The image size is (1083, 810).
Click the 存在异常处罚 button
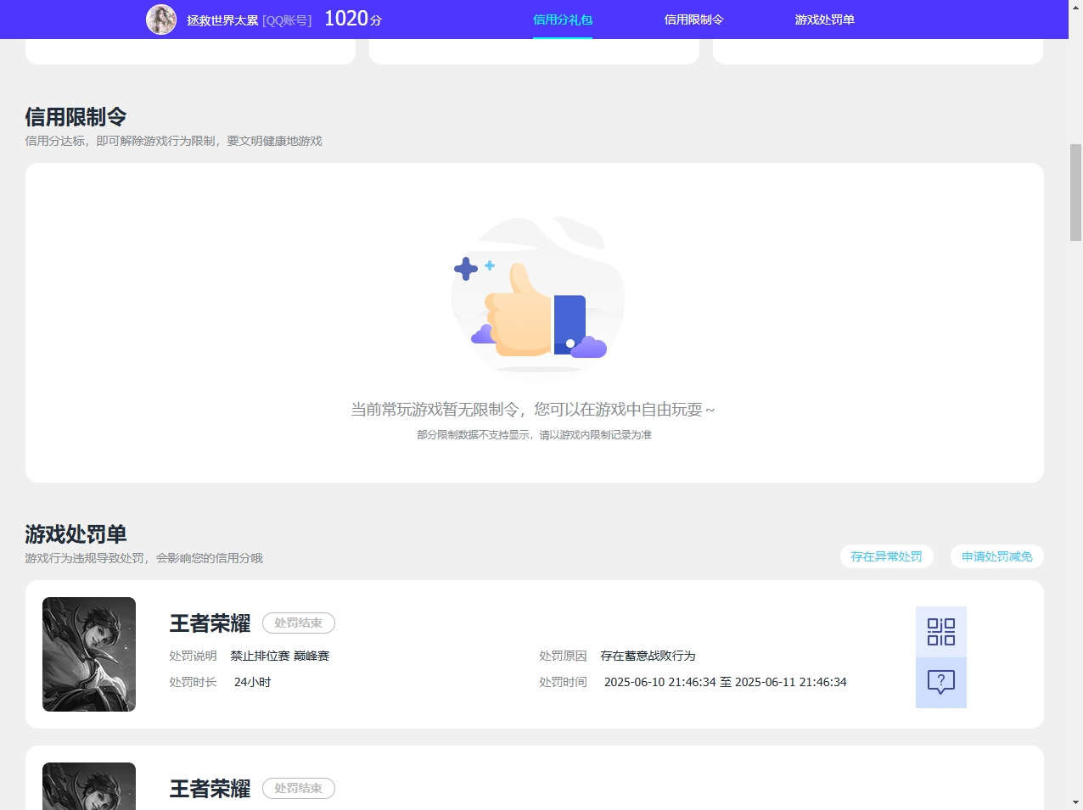(x=886, y=556)
